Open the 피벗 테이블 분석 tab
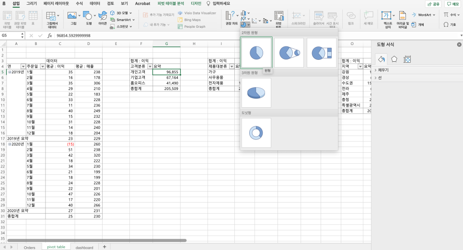This screenshot has width=463, height=250. click(x=170, y=3)
